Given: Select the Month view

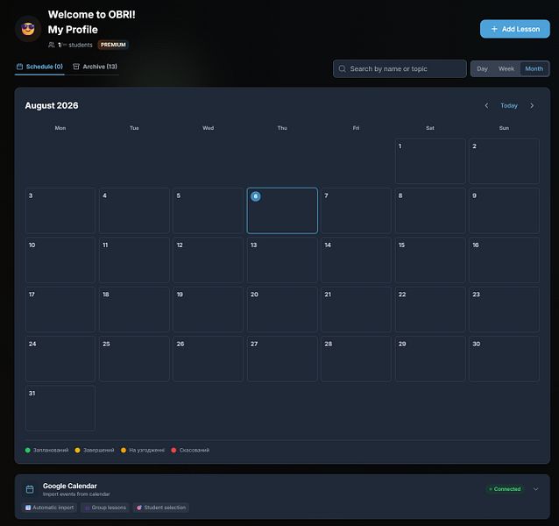Looking at the screenshot, I should (534, 69).
